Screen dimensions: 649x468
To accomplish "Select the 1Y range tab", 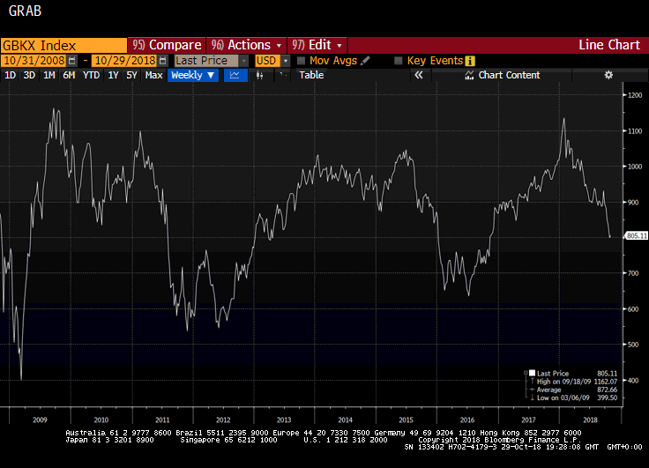I will pyautogui.click(x=113, y=75).
